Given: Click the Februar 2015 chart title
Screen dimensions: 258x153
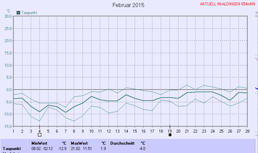Looking at the screenshot, I should coord(129,5).
